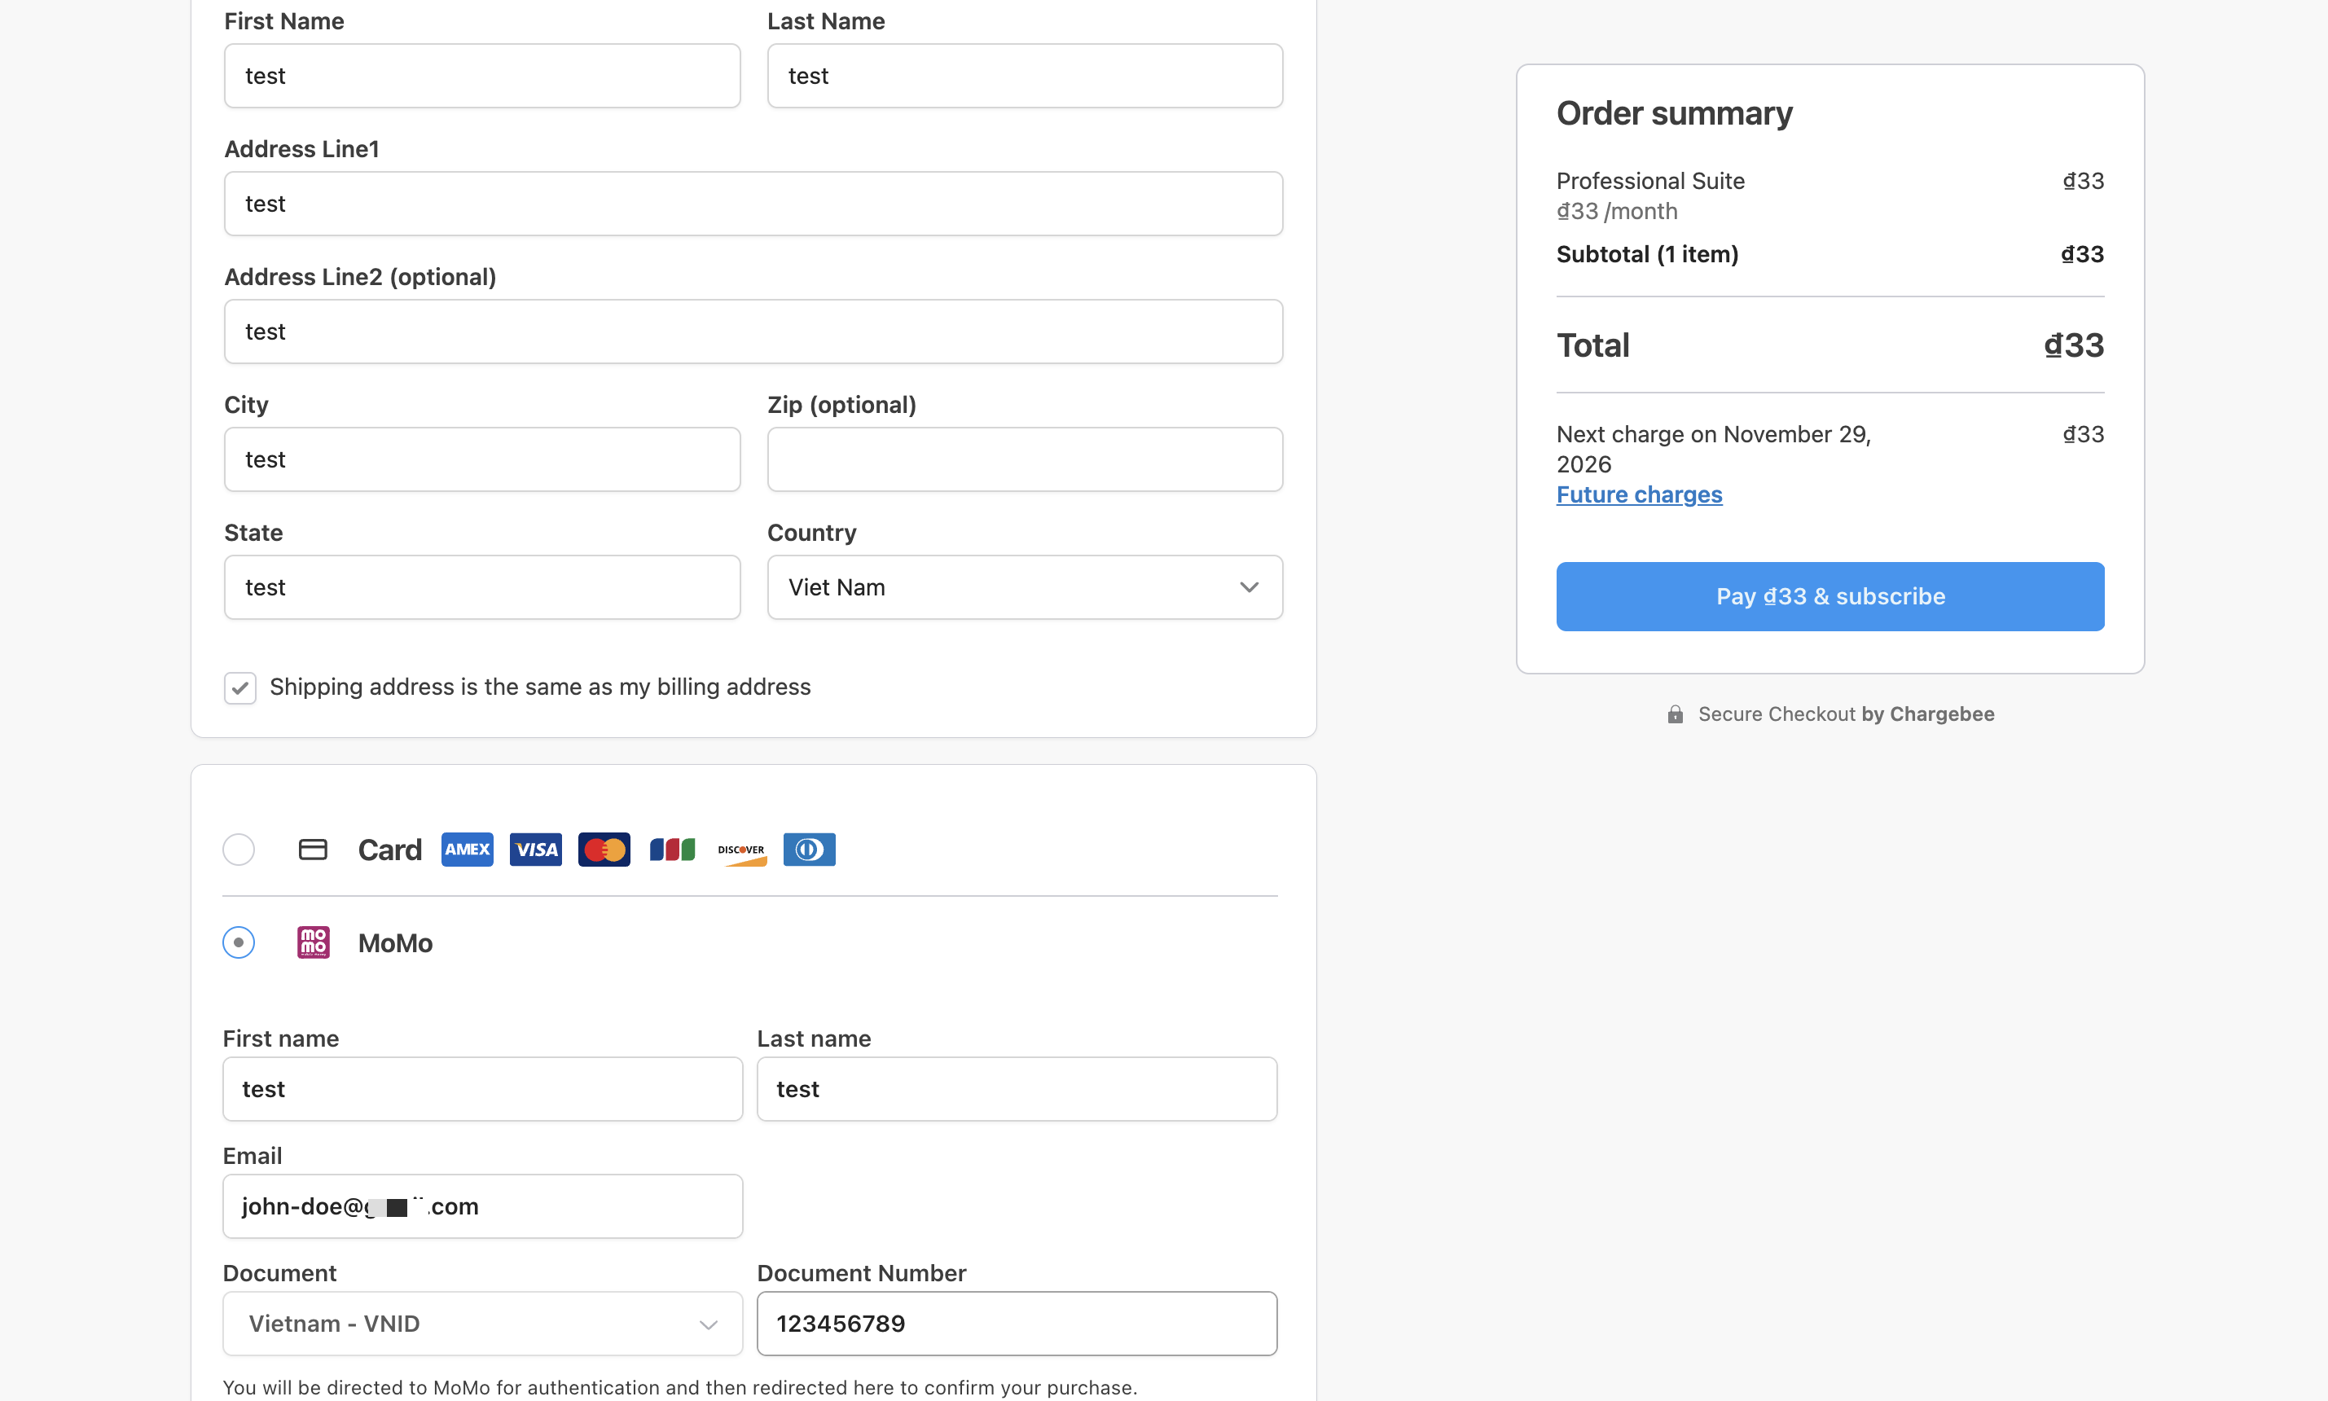Click the Subtotal (1 item) text
This screenshot has width=2328, height=1401.
1647,255
